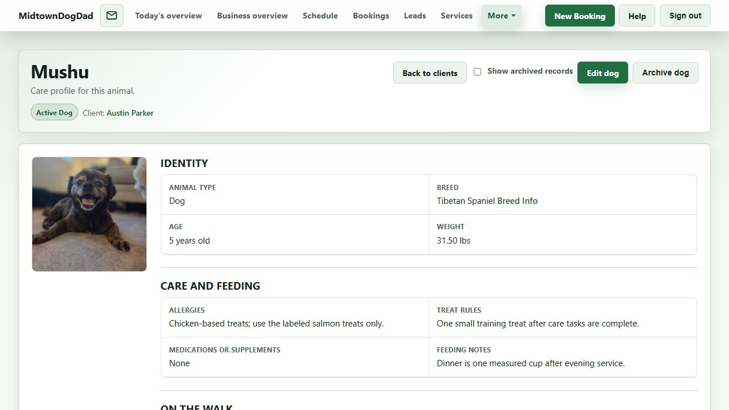The height and width of the screenshot is (410, 729).
Task: Select the feeding notes about dinner
Action: tap(531, 363)
